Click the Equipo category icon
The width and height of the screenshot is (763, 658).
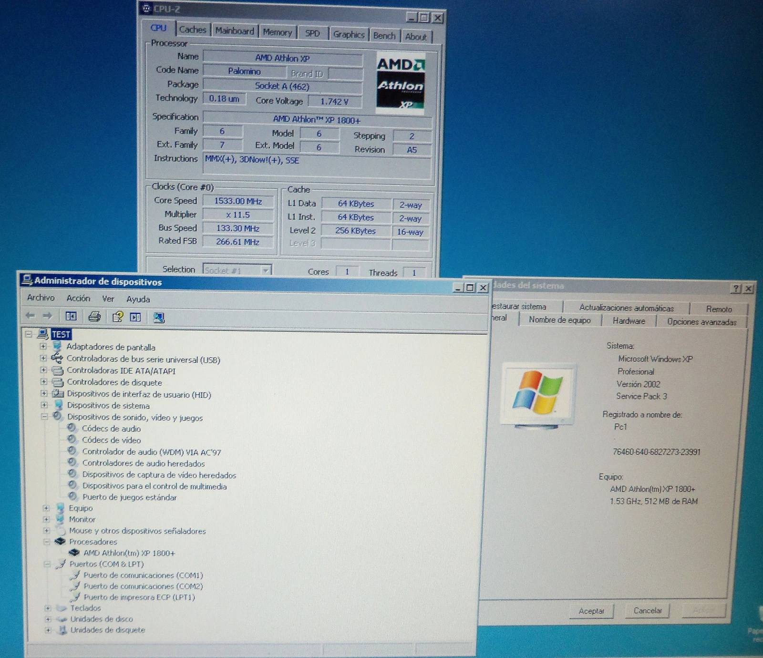[60, 508]
